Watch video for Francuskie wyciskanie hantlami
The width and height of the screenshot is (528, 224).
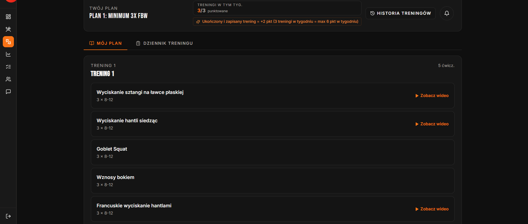[432, 209]
